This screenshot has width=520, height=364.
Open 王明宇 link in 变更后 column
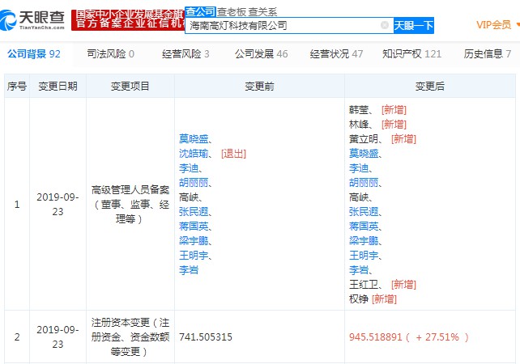364,256
